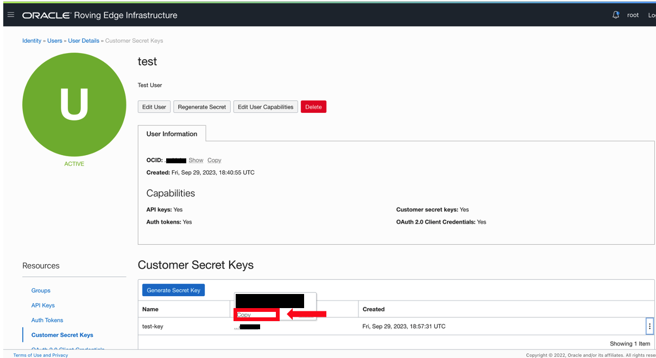Image resolution: width=656 pixels, height=358 pixels.
Task: Click the Users breadcrumb link
Action: [54, 41]
